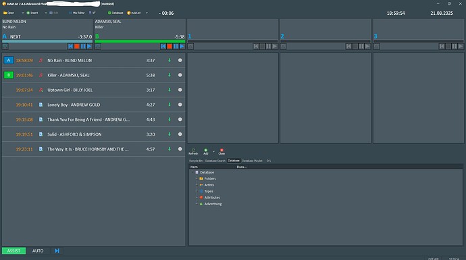466x260 pixels.
Task: Seek within Player B's green progress bar
Action: click(x=140, y=41)
